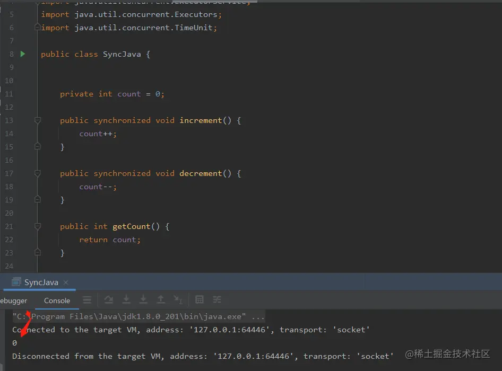The width and height of the screenshot is (502, 371).
Task: Click the 'increment' method name
Action: (x=201, y=121)
